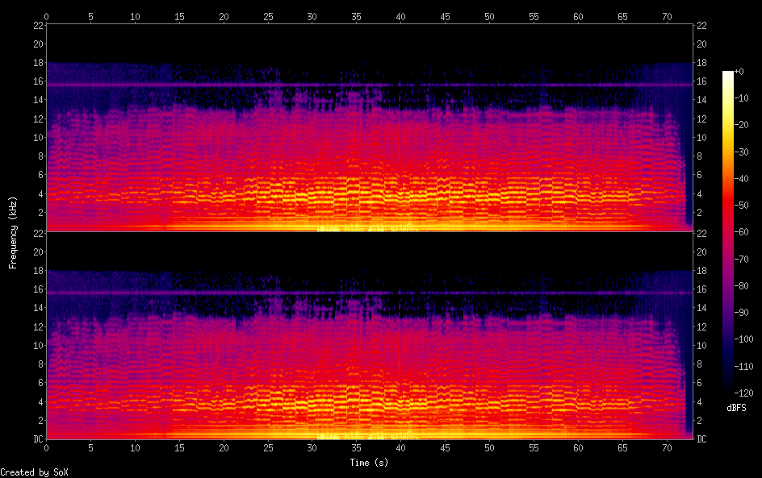Select the "-20" color scale value
The image size is (762, 478).
click(741, 125)
